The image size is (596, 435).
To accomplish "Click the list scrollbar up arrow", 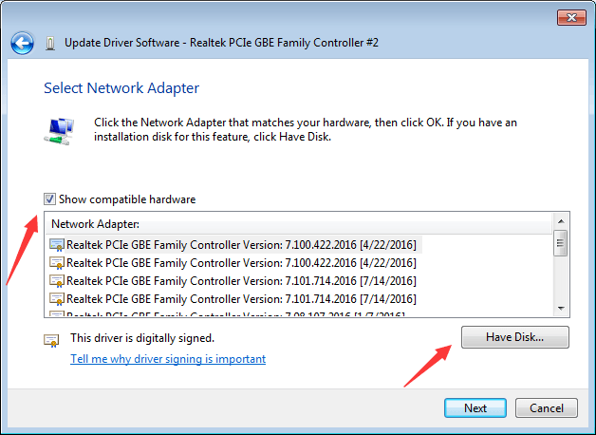I will click(561, 223).
